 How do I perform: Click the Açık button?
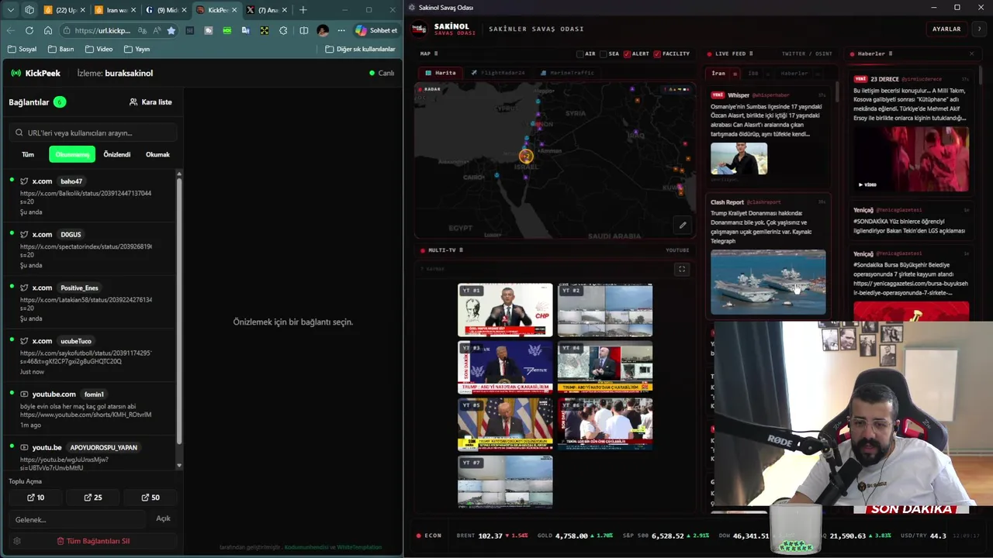tap(163, 518)
